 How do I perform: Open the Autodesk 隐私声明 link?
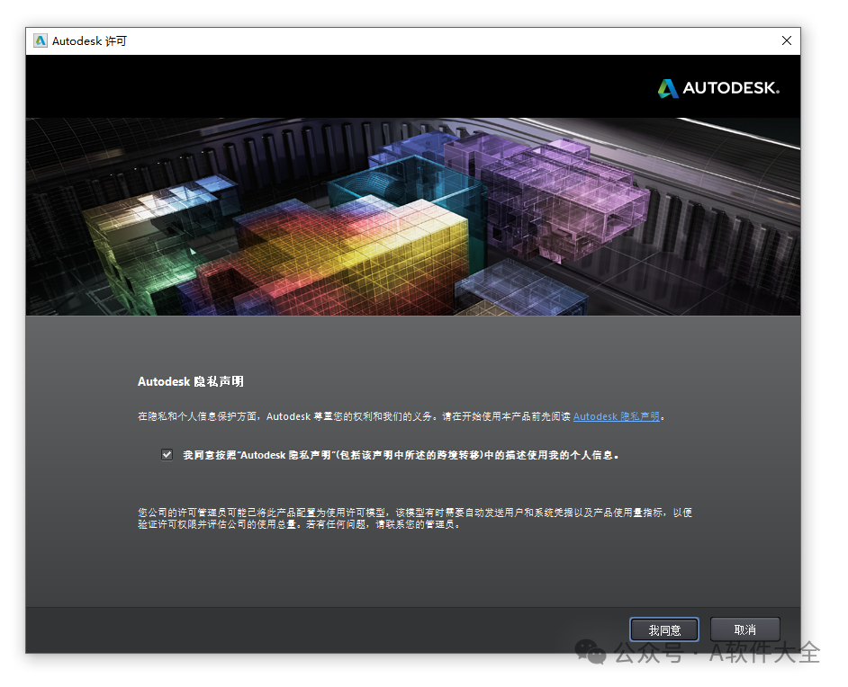(616, 416)
